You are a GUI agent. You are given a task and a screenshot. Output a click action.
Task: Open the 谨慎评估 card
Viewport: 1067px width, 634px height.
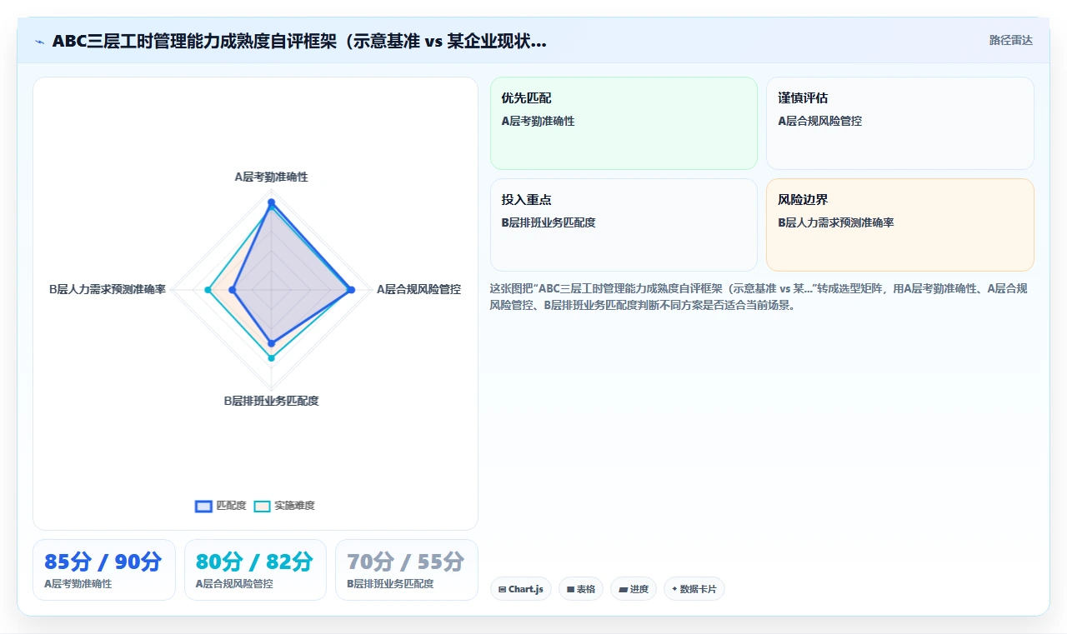coord(900,123)
